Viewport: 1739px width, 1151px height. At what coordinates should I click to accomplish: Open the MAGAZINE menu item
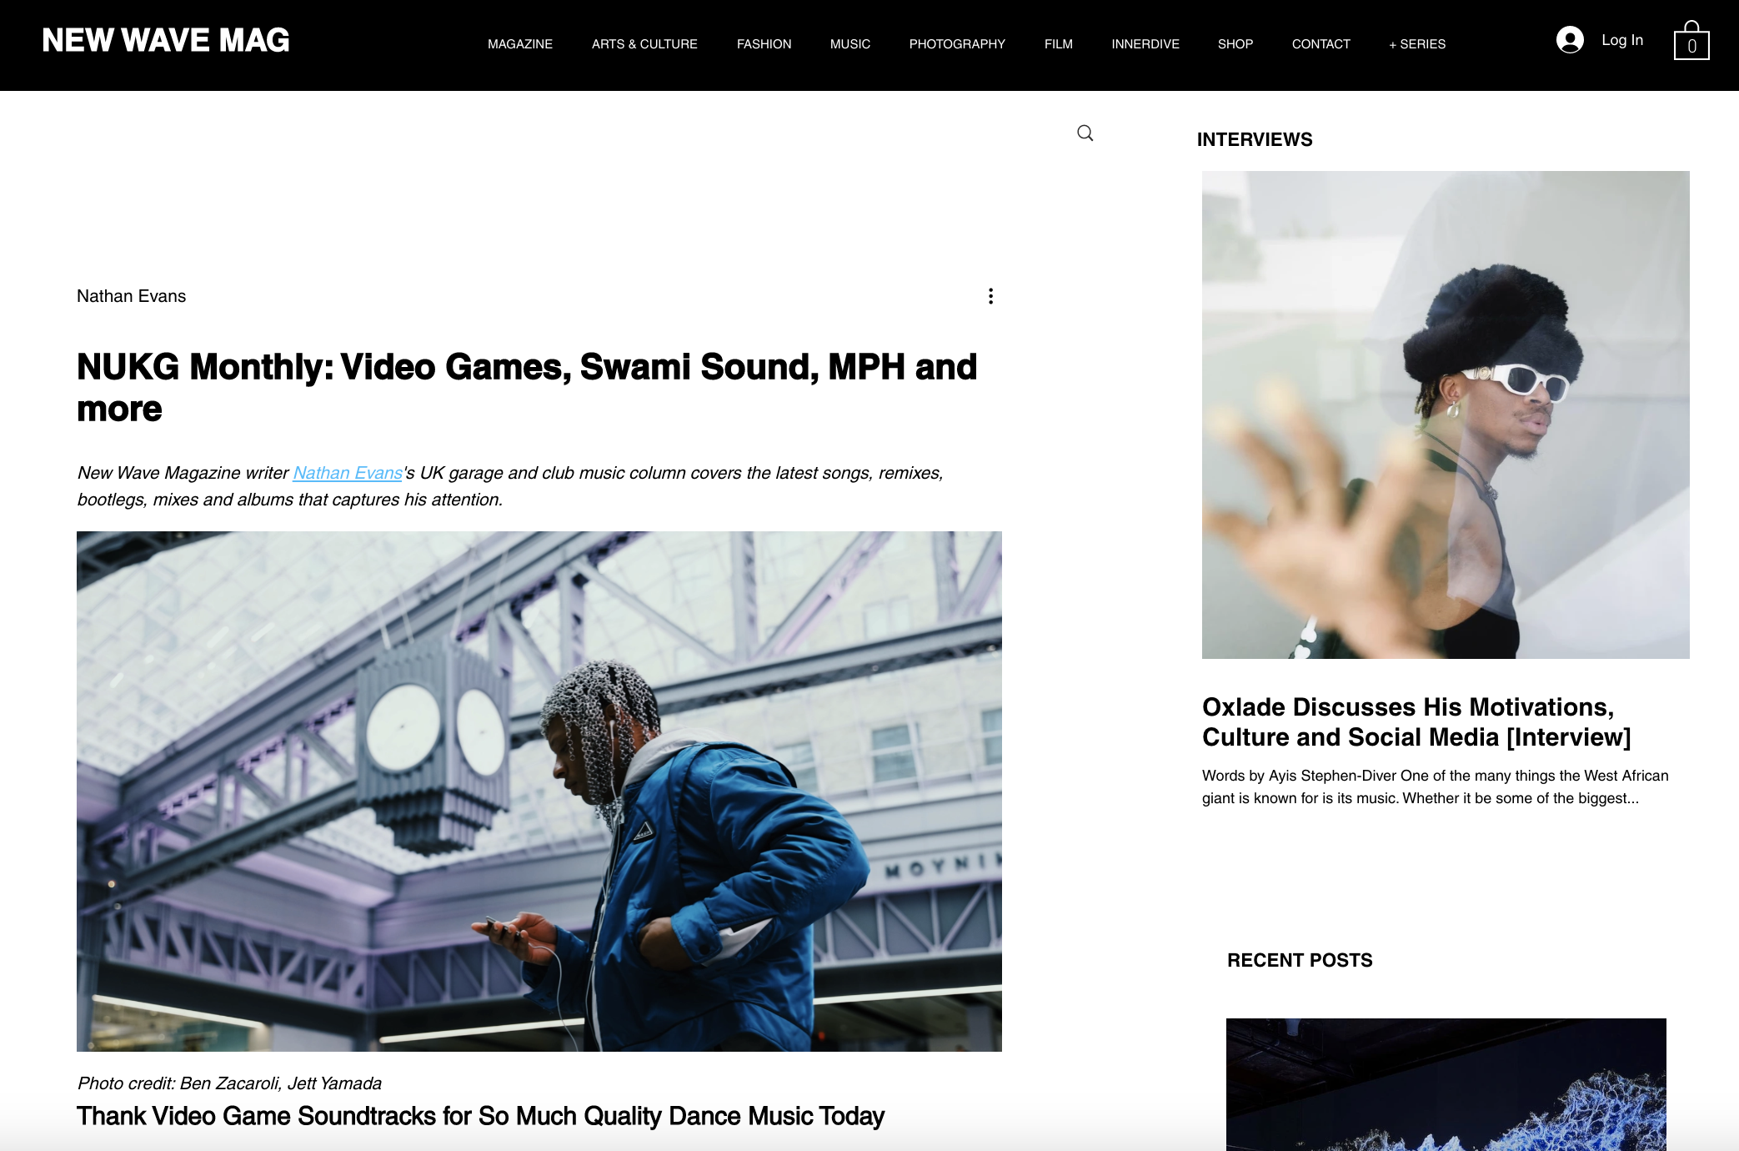(520, 44)
